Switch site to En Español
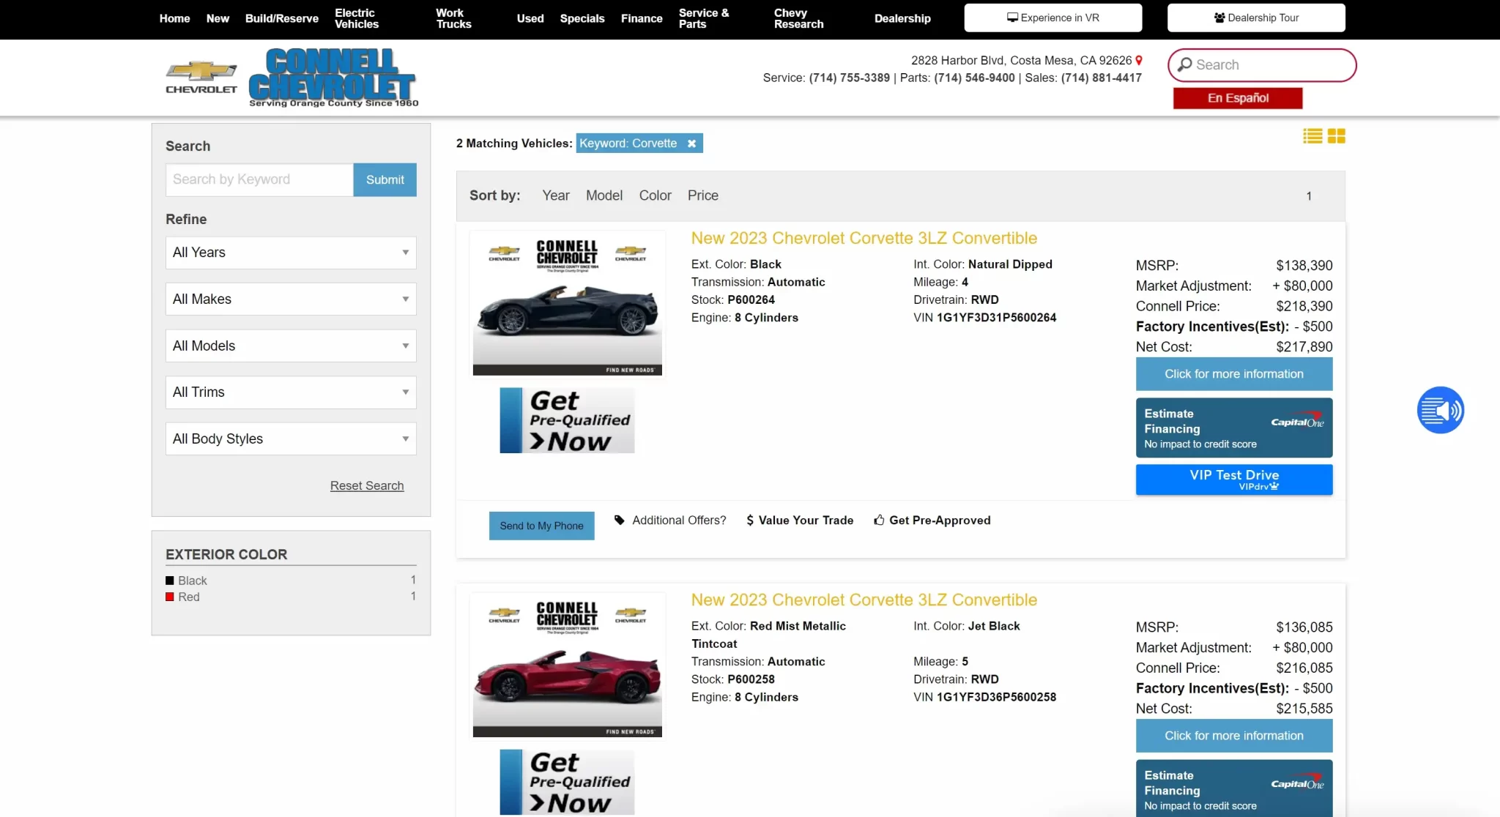The height and width of the screenshot is (817, 1500). click(1238, 98)
